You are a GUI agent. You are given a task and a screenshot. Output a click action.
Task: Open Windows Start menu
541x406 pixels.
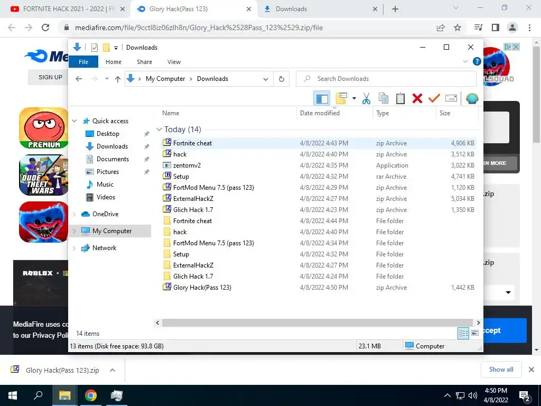click(x=13, y=395)
